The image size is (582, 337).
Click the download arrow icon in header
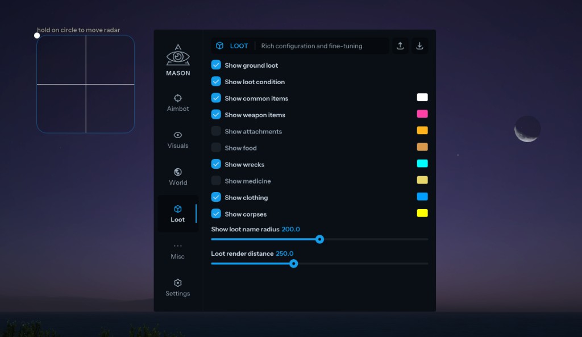click(x=420, y=46)
